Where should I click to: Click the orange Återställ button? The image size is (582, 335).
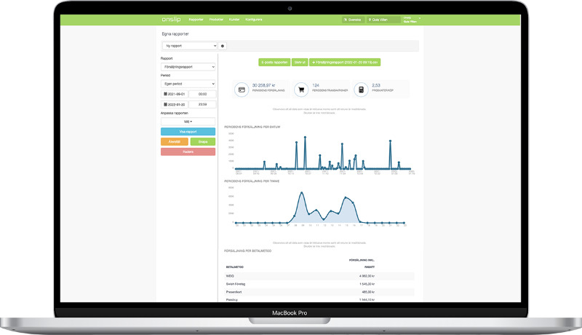[175, 141]
